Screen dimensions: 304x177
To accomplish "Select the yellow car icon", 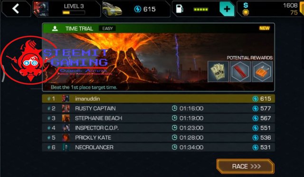I will pyautogui.click(x=112, y=9).
